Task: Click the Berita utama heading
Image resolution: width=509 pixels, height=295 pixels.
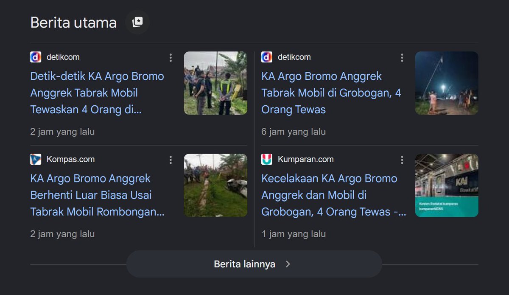Action: pos(73,22)
